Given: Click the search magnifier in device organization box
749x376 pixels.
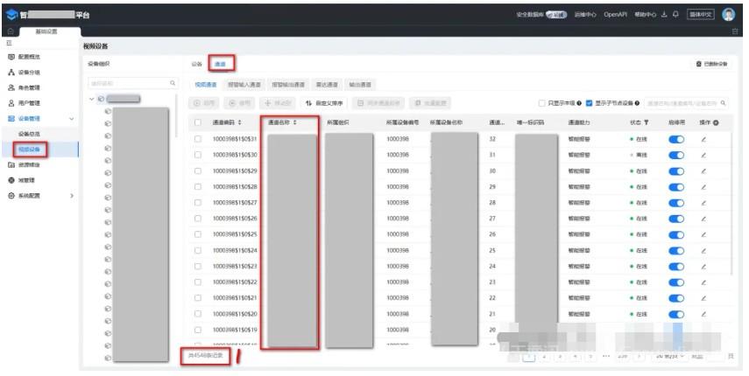Looking at the screenshot, I should point(172,83).
